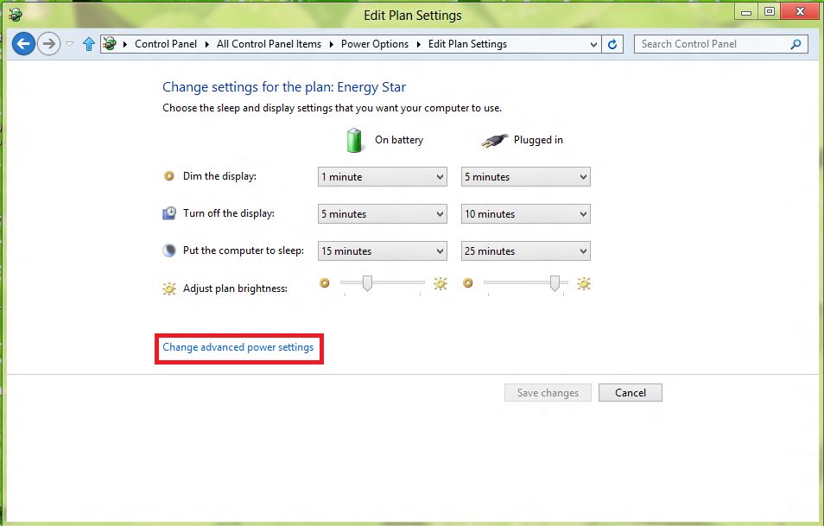
Task: Open the recent locations dropdown arrow
Action: tap(69, 44)
